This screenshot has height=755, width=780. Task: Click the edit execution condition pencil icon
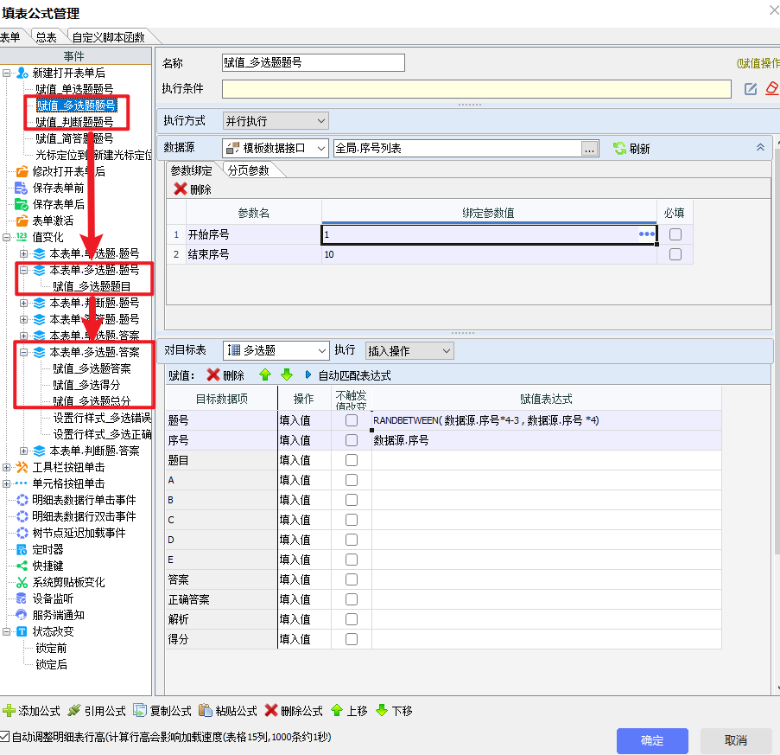click(750, 89)
